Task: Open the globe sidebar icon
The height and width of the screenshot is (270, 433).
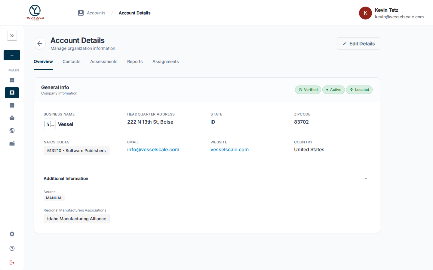Action: coord(12,130)
